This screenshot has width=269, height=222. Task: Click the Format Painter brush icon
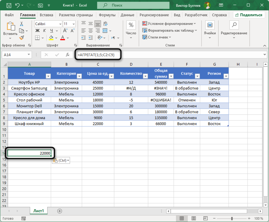(22, 38)
